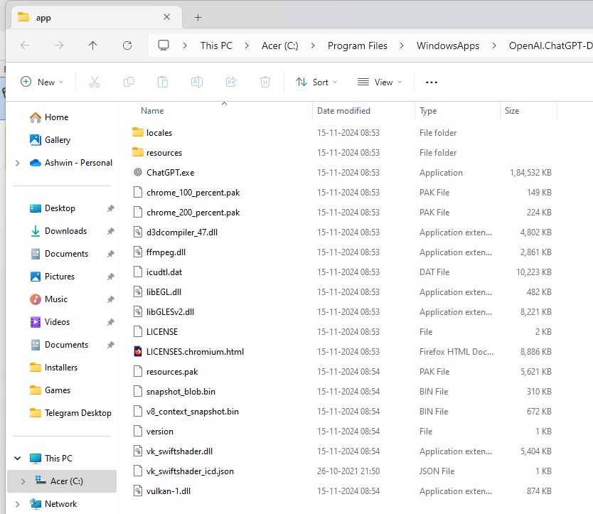This screenshot has height=514, width=593.
Task: Add a new tab with plus button
Action: pyautogui.click(x=198, y=17)
